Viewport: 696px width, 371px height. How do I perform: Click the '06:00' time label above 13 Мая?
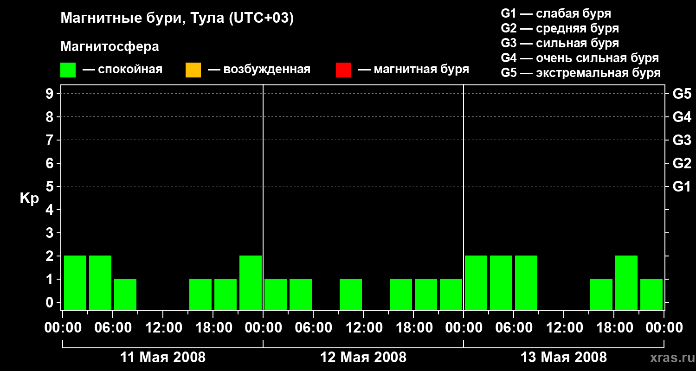[x=514, y=328]
